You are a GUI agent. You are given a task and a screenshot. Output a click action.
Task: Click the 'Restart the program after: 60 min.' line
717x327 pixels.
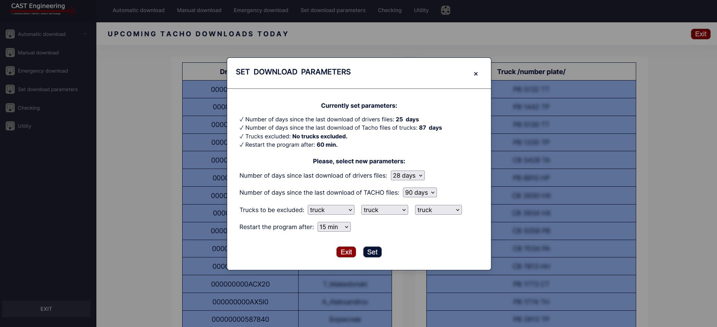[288, 144]
